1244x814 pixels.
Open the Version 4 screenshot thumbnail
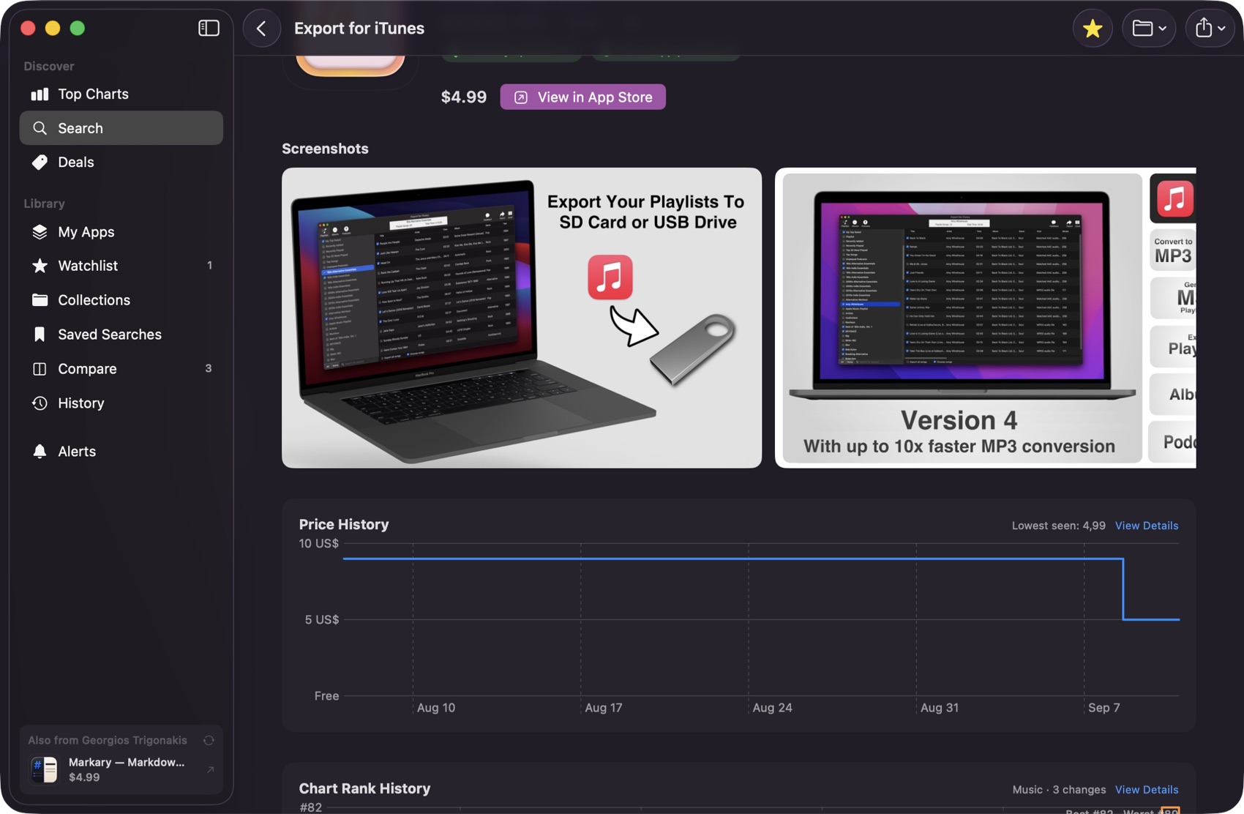click(x=985, y=318)
